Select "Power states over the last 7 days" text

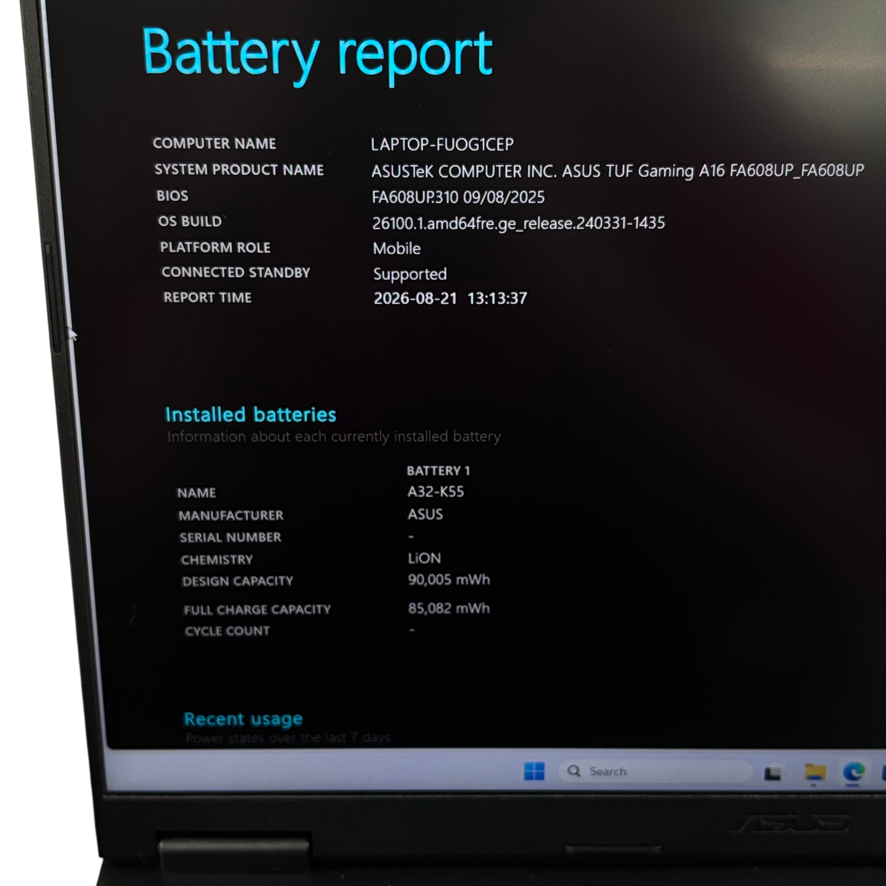pyautogui.click(x=288, y=738)
